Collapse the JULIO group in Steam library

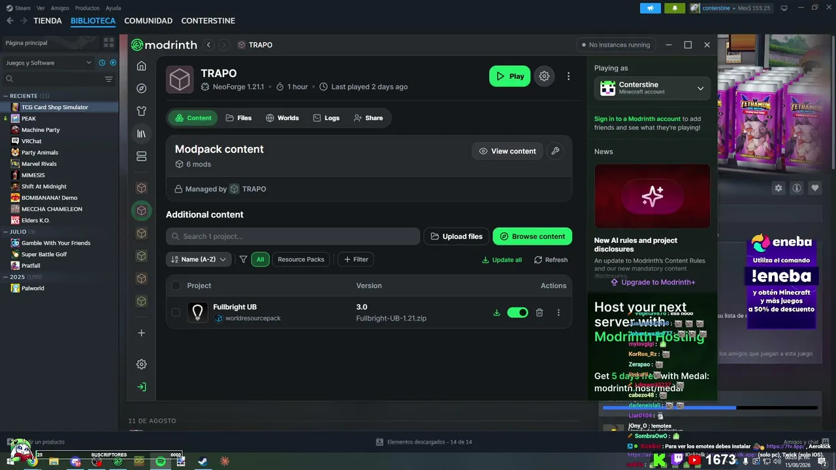coord(19,232)
